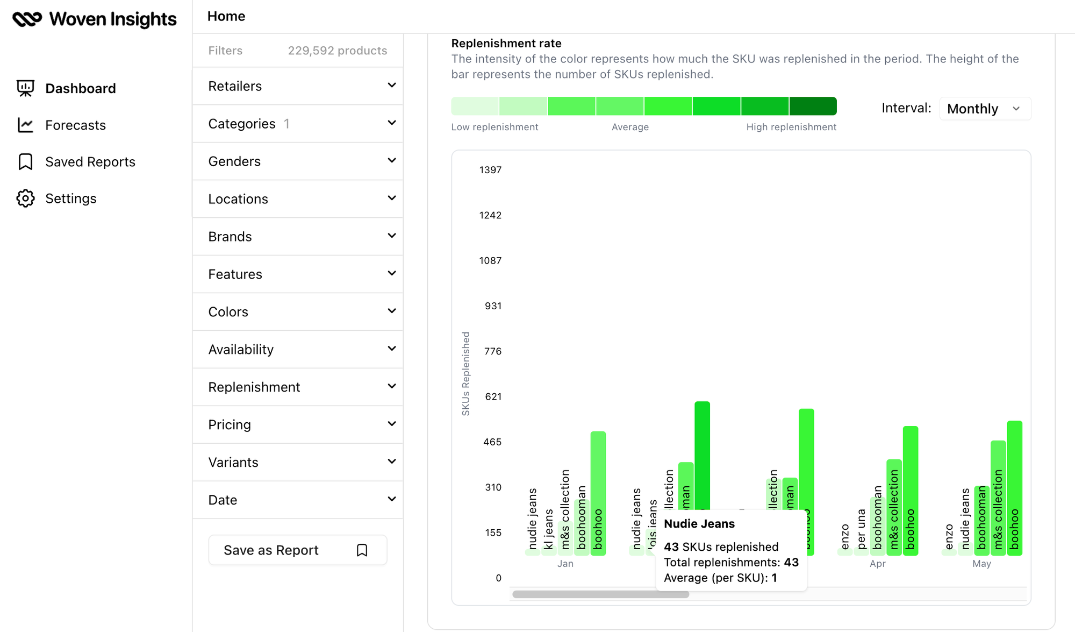Image resolution: width=1075 pixels, height=632 pixels.
Task: Click the Save as Report button
Action: point(298,550)
